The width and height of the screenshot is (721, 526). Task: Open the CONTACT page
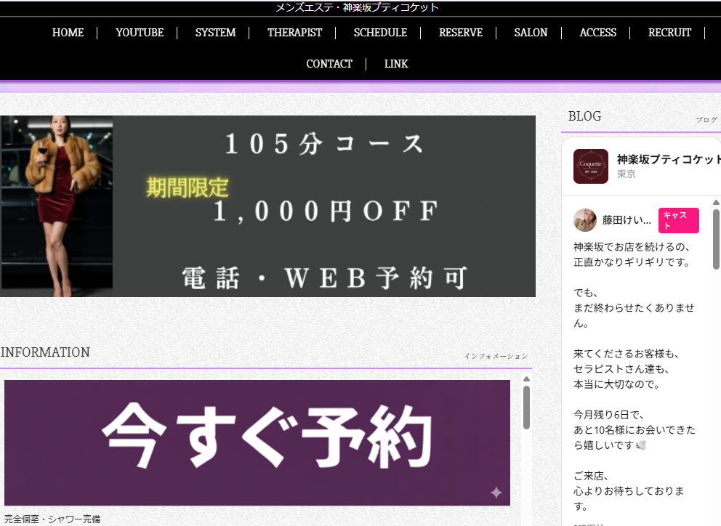[329, 64]
